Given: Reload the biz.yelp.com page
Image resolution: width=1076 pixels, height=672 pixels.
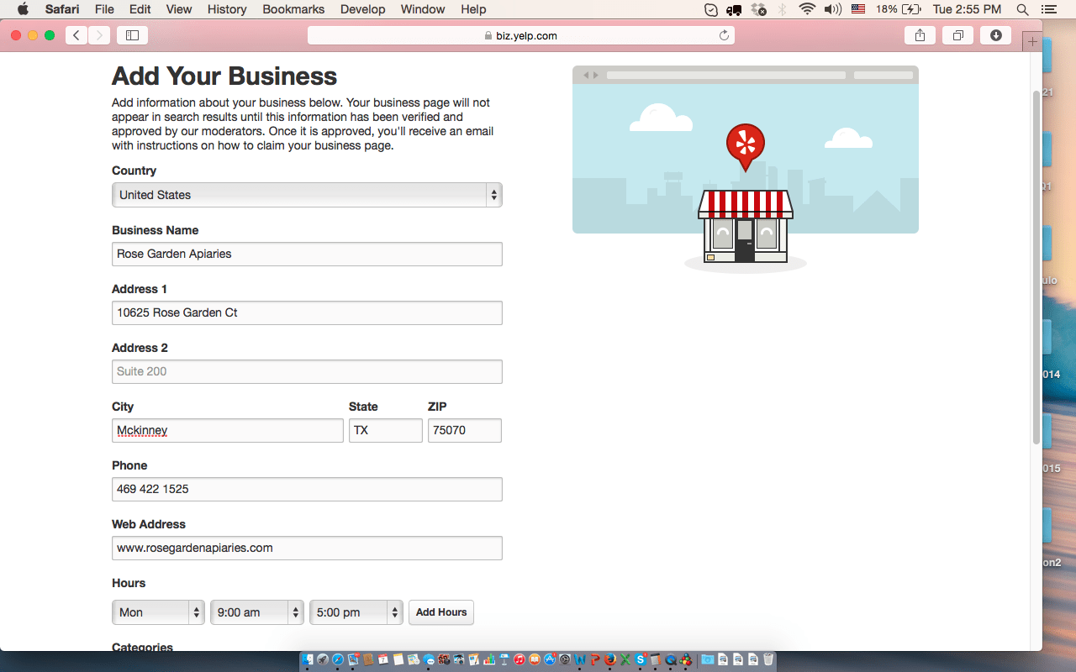Looking at the screenshot, I should [x=724, y=35].
